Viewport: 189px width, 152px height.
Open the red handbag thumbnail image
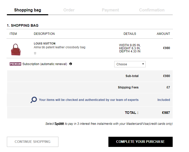click(16, 49)
